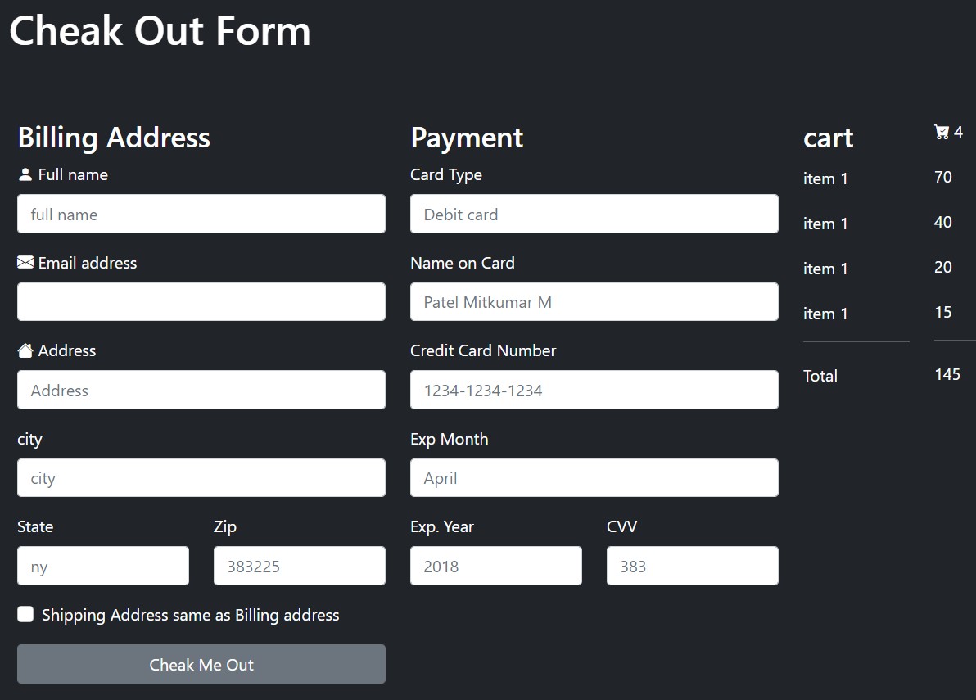Open the Exp Month field showing April
976x700 pixels.
(594, 477)
